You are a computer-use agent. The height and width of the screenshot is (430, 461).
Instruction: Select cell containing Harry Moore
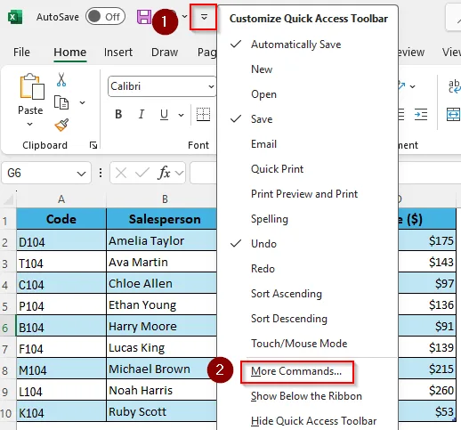pos(162,326)
